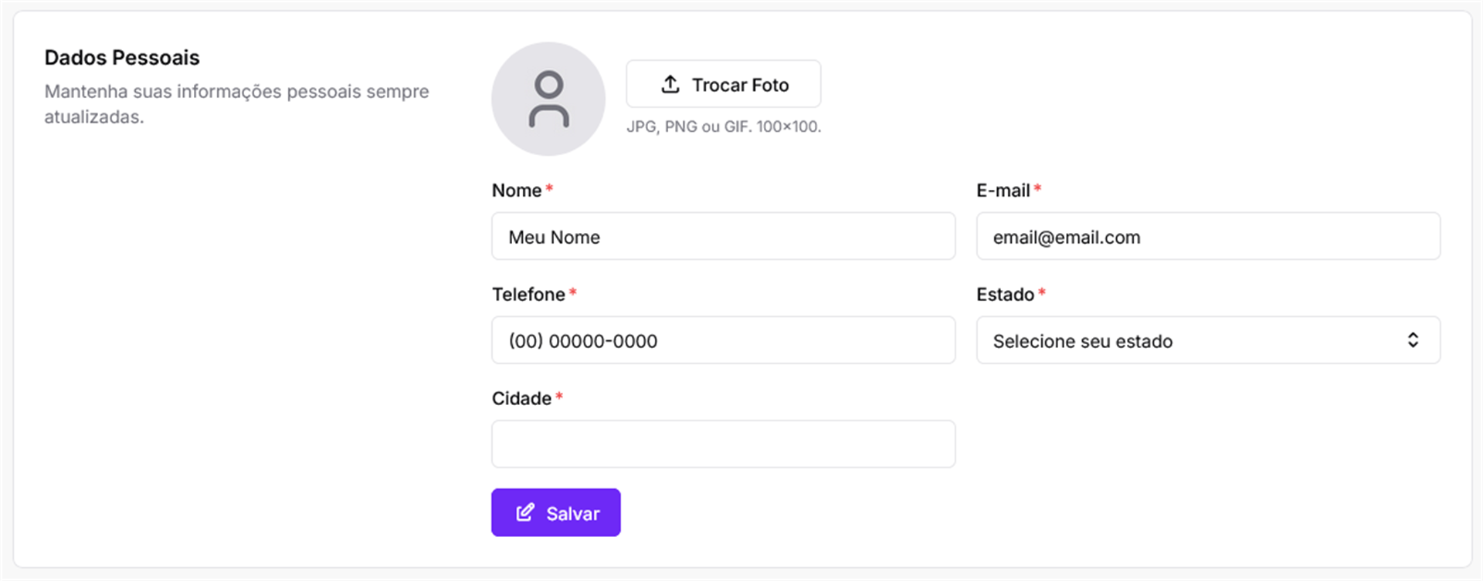Click the avatar placeholder person icon

(548, 99)
